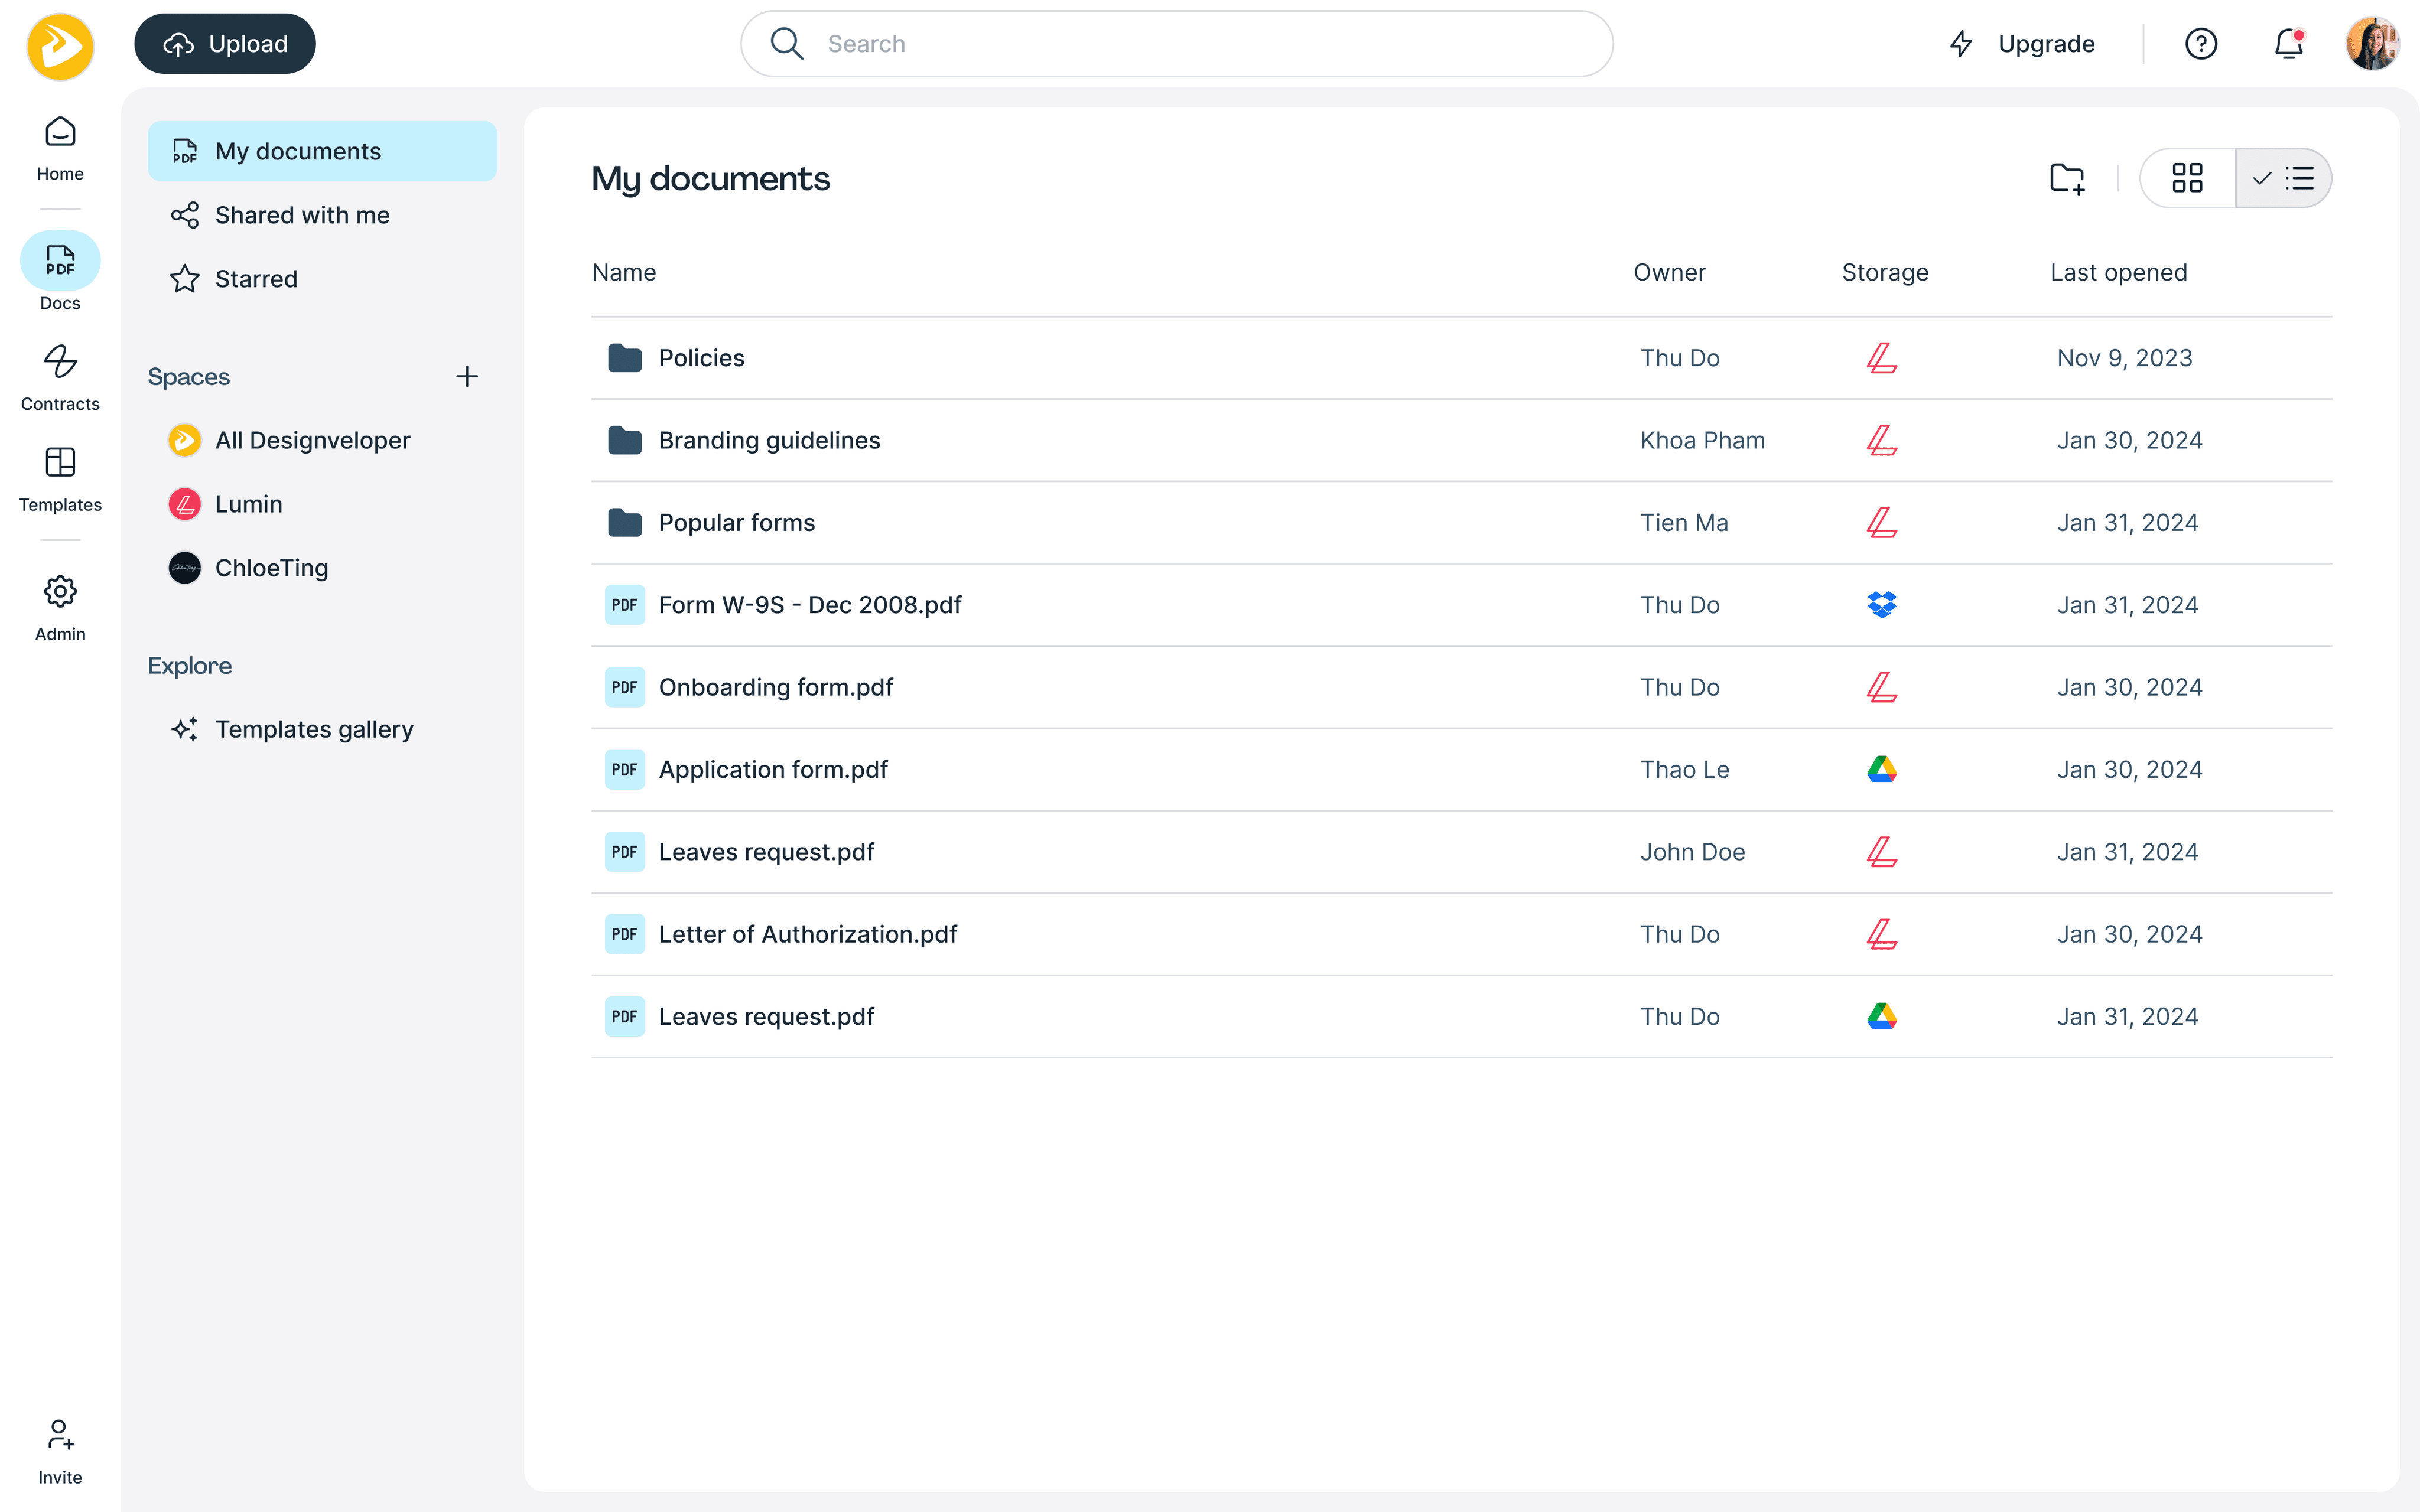This screenshot has height=1512, width=2420.
Task: Switch to grid view layout
Action: (x=2187, y=179)
